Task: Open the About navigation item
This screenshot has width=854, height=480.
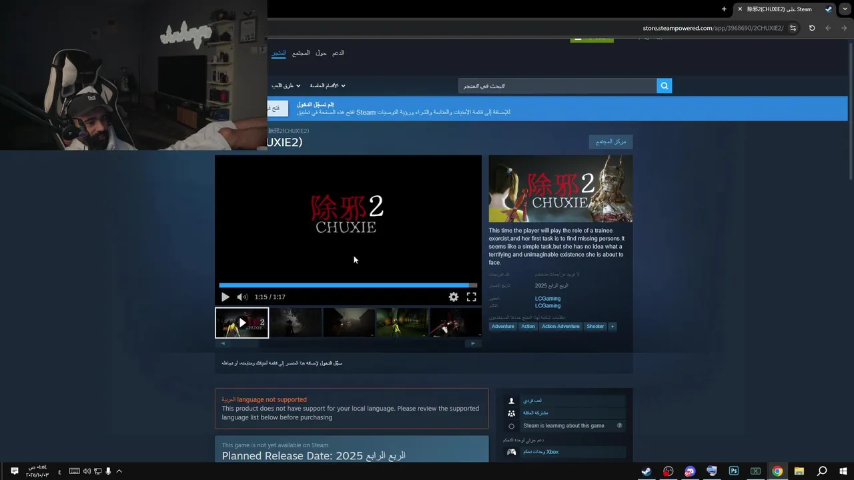Action: (x=321, y=53)
